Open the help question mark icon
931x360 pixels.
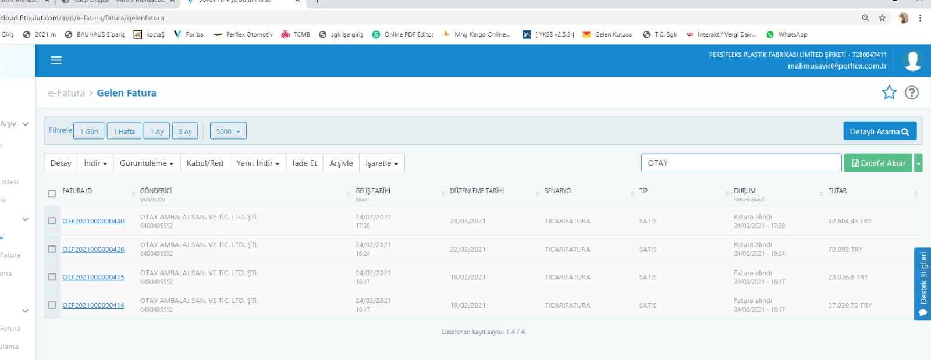pyautogui.click(x=912, y=92)
